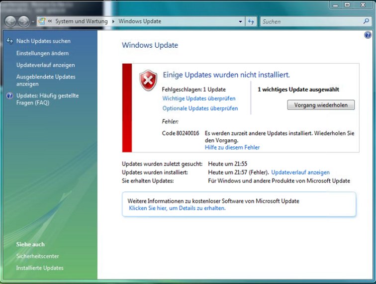
Task: Click the back navigation arrow
Action: [x=10, y=21]
